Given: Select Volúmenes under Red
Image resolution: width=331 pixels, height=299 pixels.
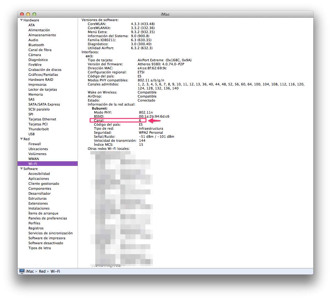Looking at the screenshot, I should pyautogui.click(x=37, y=154).
